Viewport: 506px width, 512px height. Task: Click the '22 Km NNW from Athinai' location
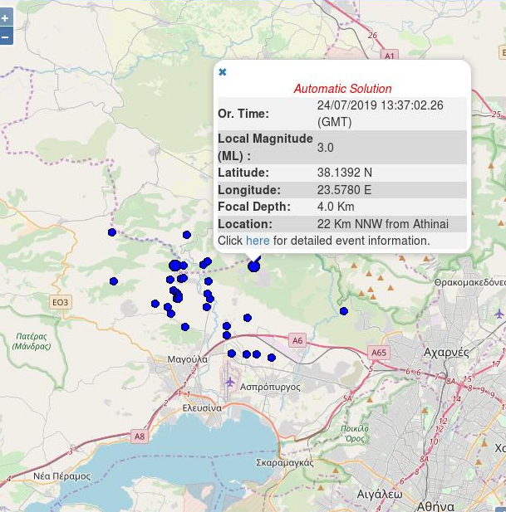click(x=383, y=224)
